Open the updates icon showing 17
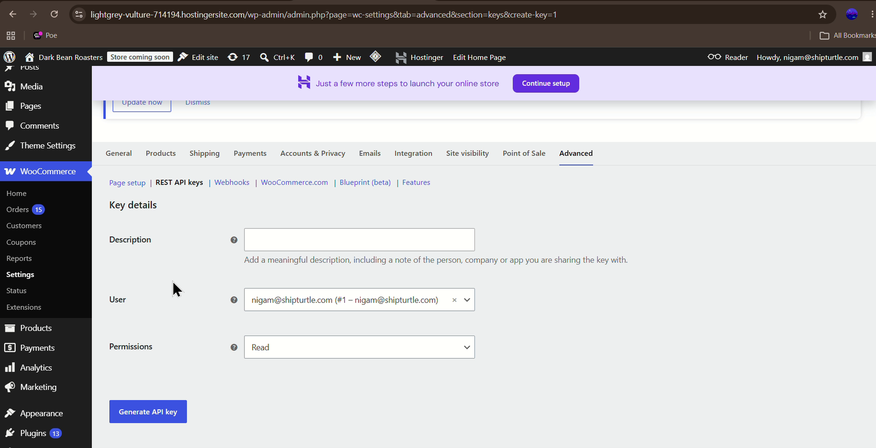Viewport: 876px width, 448px height. [x=239, y=57]
